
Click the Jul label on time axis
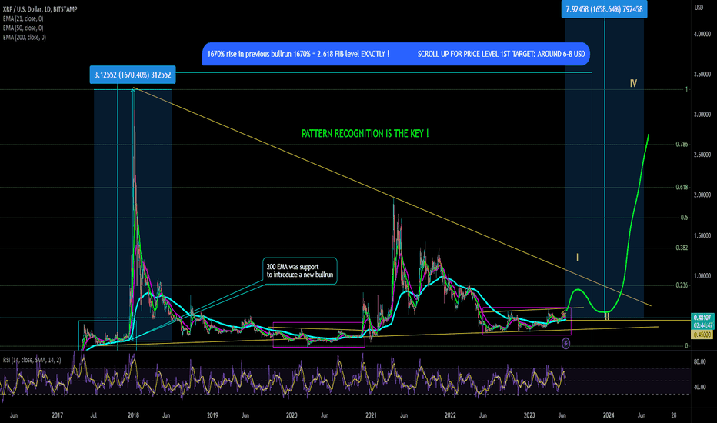click(93, 415)
